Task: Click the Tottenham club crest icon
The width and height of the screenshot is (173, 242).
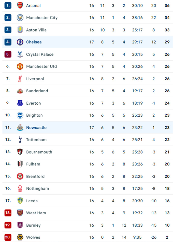Action: click(20, 140)
